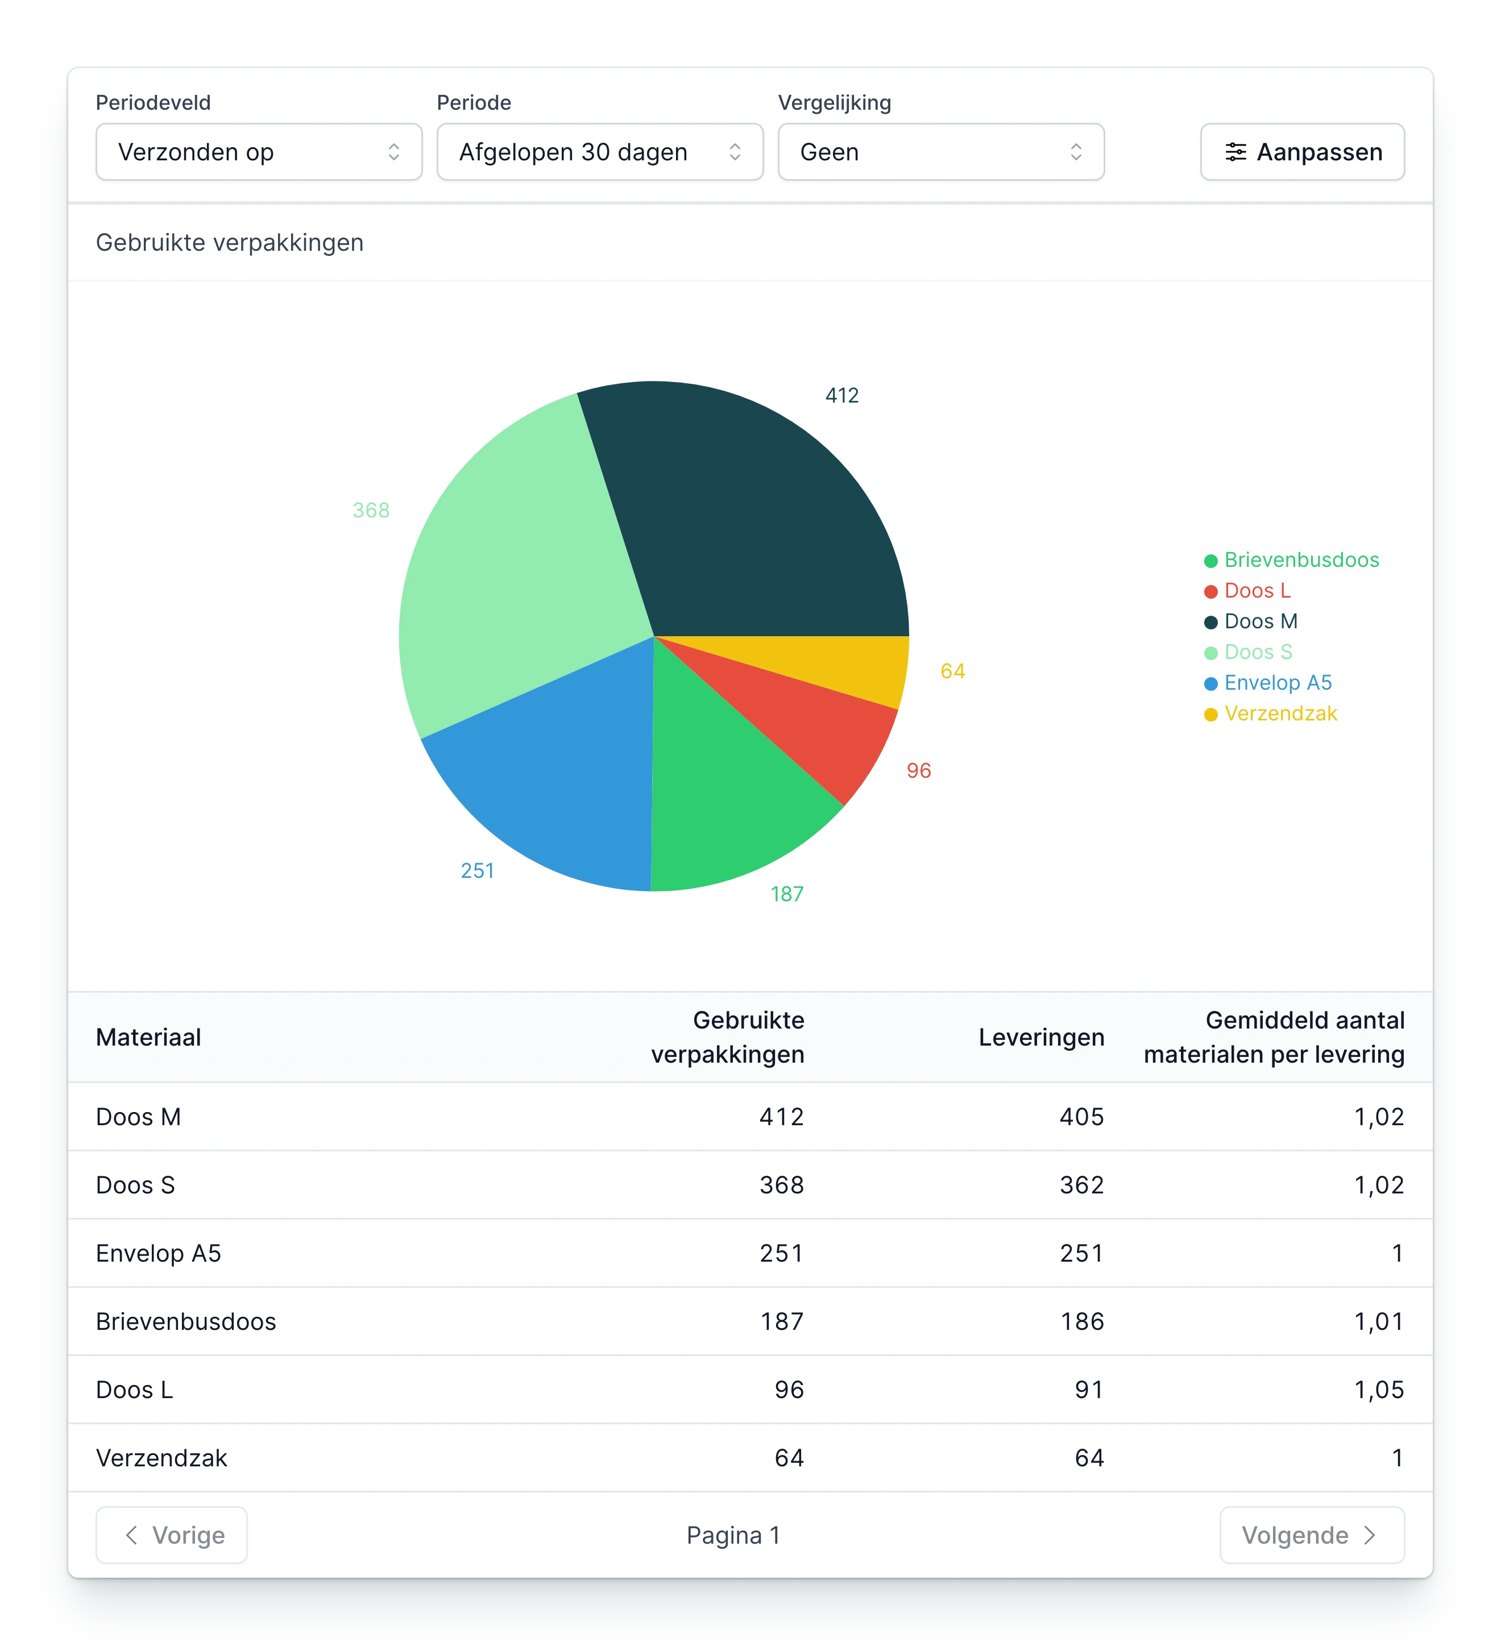Click the 1,01 average cell for Brievenbusdoos
The image size is (1501, 1646).
[x=1379, y=1321]
